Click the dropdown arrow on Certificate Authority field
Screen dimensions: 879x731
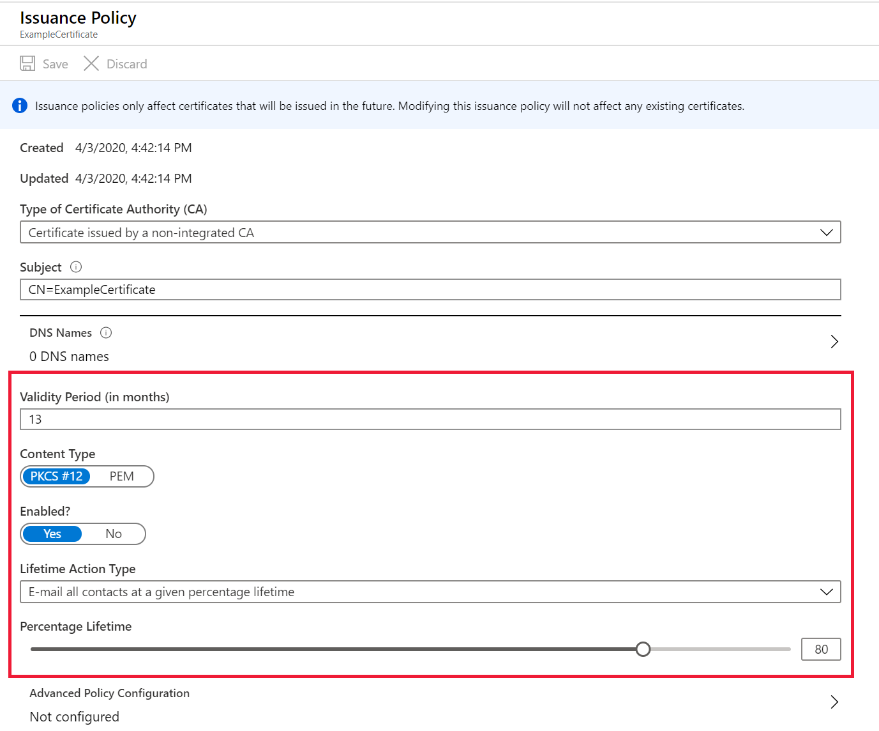[827, 232]
